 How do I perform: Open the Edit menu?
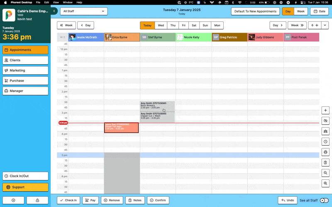click(46, 2)
